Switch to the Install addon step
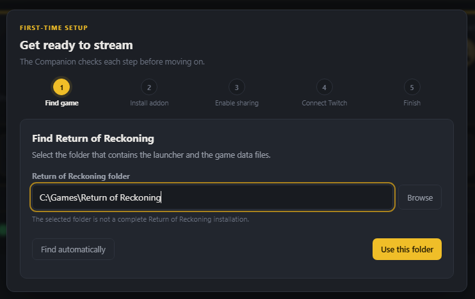 (149, 103)
